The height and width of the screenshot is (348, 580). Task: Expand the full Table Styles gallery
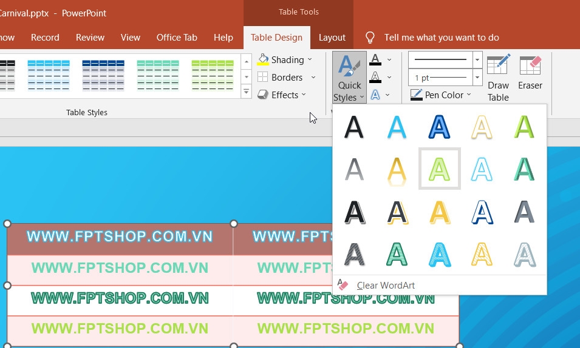pos(246,92)
